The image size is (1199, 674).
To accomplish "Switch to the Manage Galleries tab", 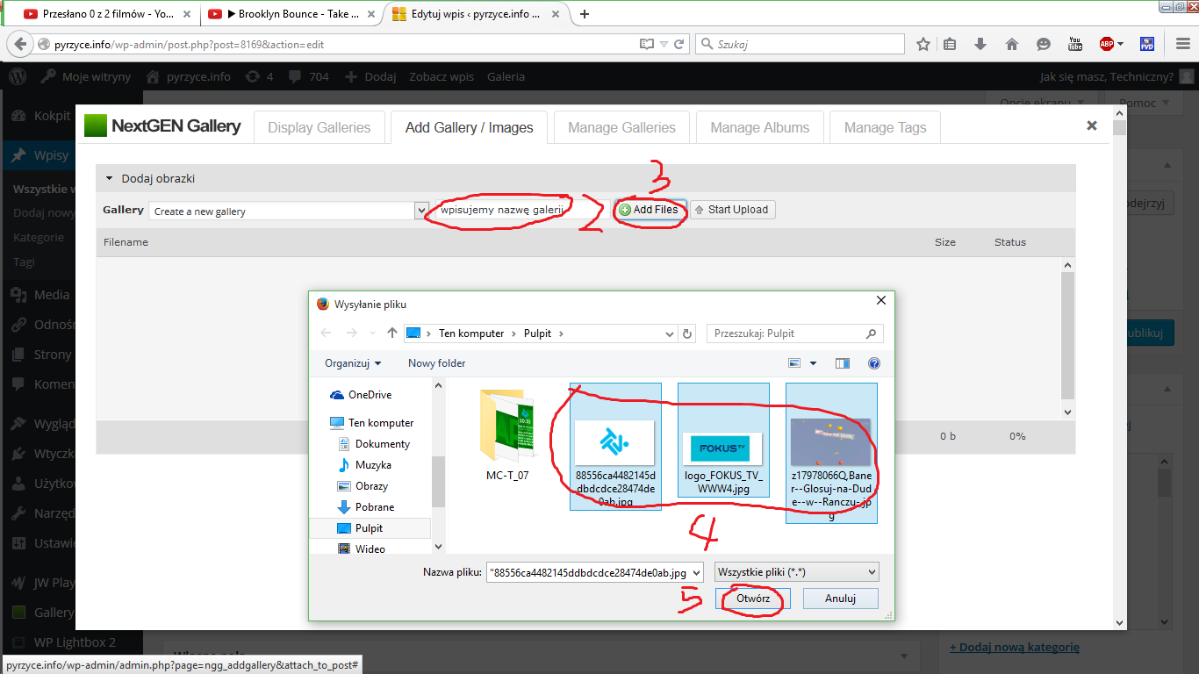I will point(621,127).
